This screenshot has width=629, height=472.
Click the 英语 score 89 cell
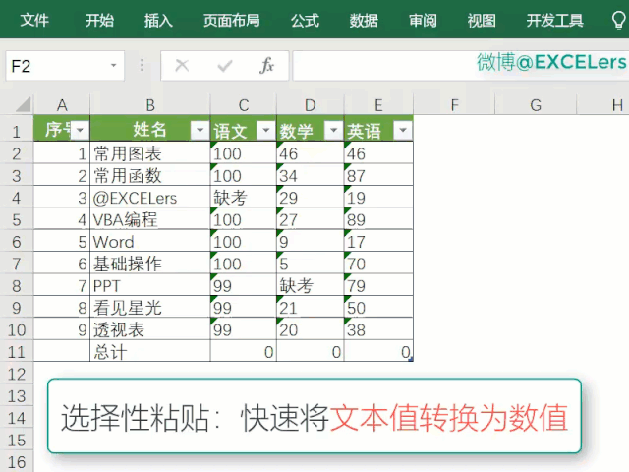(378, 219)
